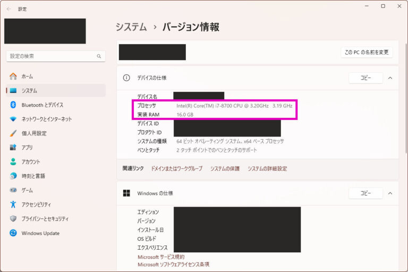
Task: Go back with the arrow next to 設定
Action: click(x=8, y=9)
